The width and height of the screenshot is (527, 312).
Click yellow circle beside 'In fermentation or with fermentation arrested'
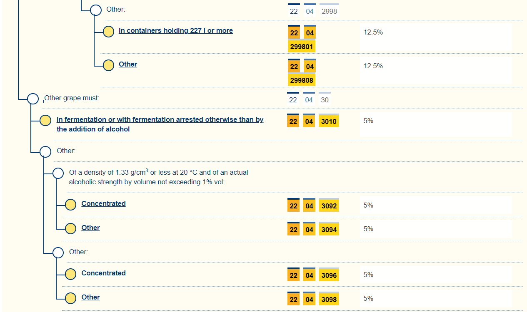(45, 121)
